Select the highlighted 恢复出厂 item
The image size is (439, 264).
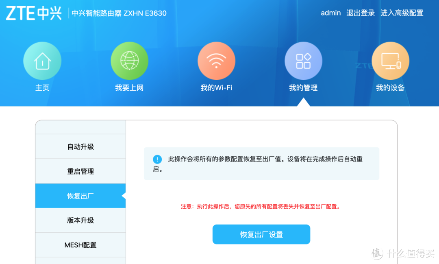[x=80, y=196]
